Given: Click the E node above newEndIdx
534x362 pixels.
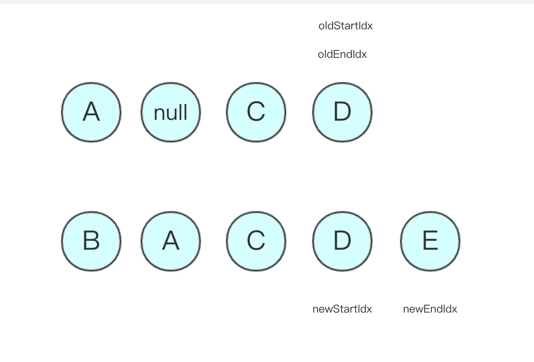Looking at the screenshot, I should click(430, 241).
